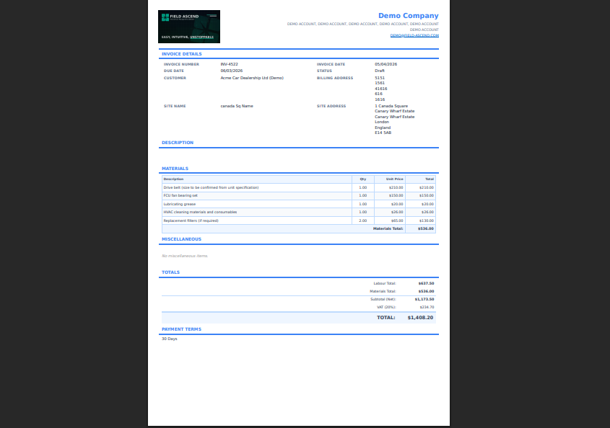Select invoice number INV-4522
610x428 pixels.
tap(229, 64)
